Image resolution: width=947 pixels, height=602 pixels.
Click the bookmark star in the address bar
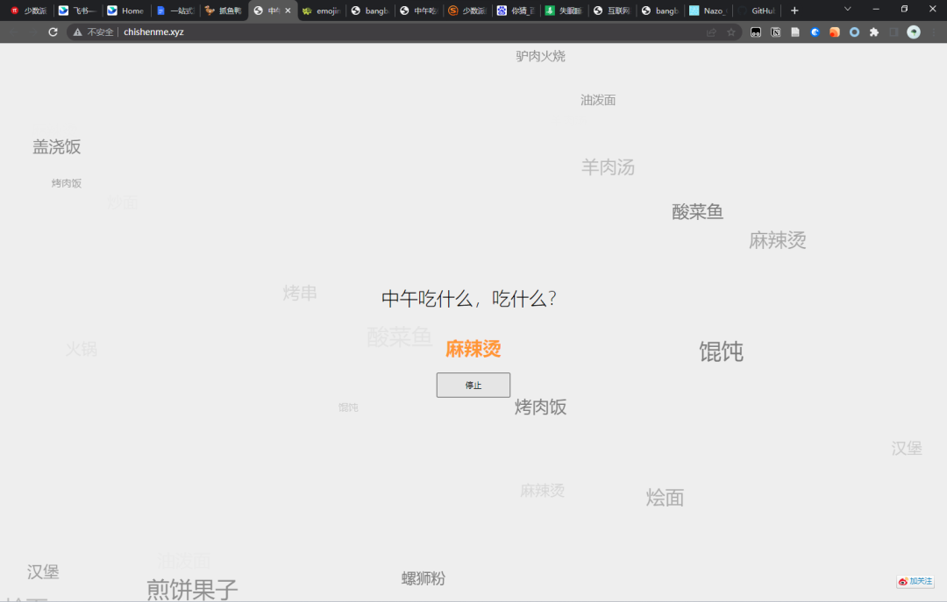point(732,32)
